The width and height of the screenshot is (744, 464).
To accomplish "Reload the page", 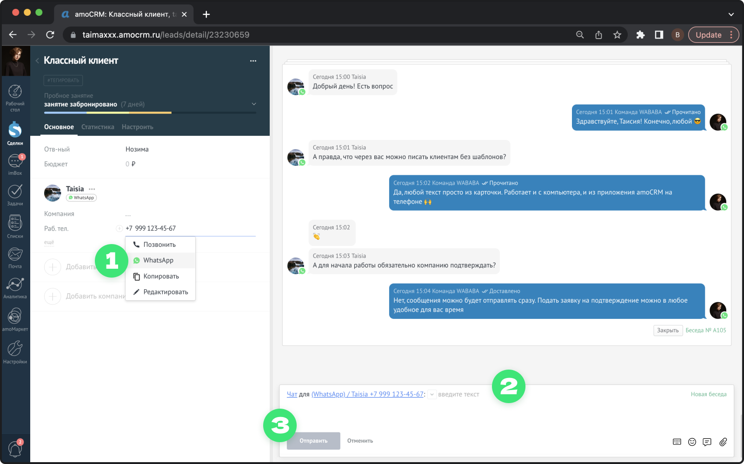I will pos(50,35).
